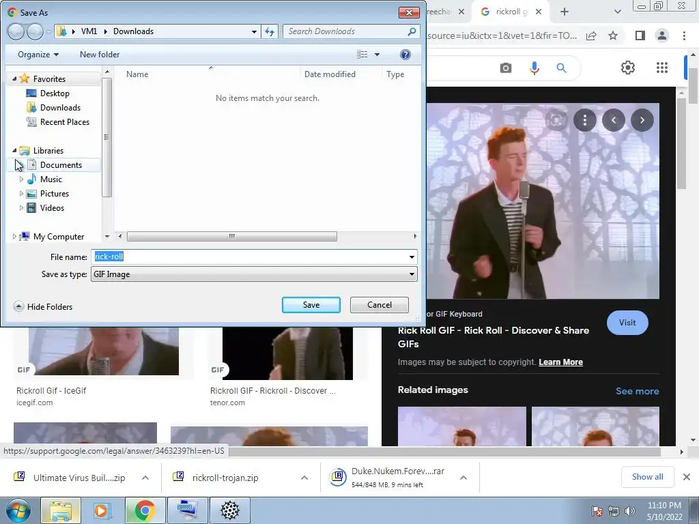Open the Chrome profile avatar
The width and height of the screenshot is (699, 524).
pos(662,35)
